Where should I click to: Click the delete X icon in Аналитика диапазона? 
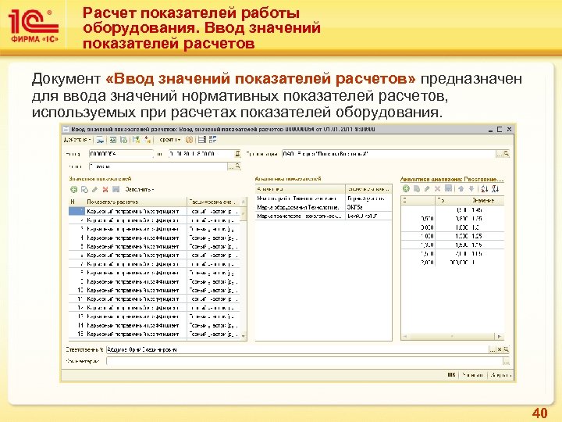point(437,189)
